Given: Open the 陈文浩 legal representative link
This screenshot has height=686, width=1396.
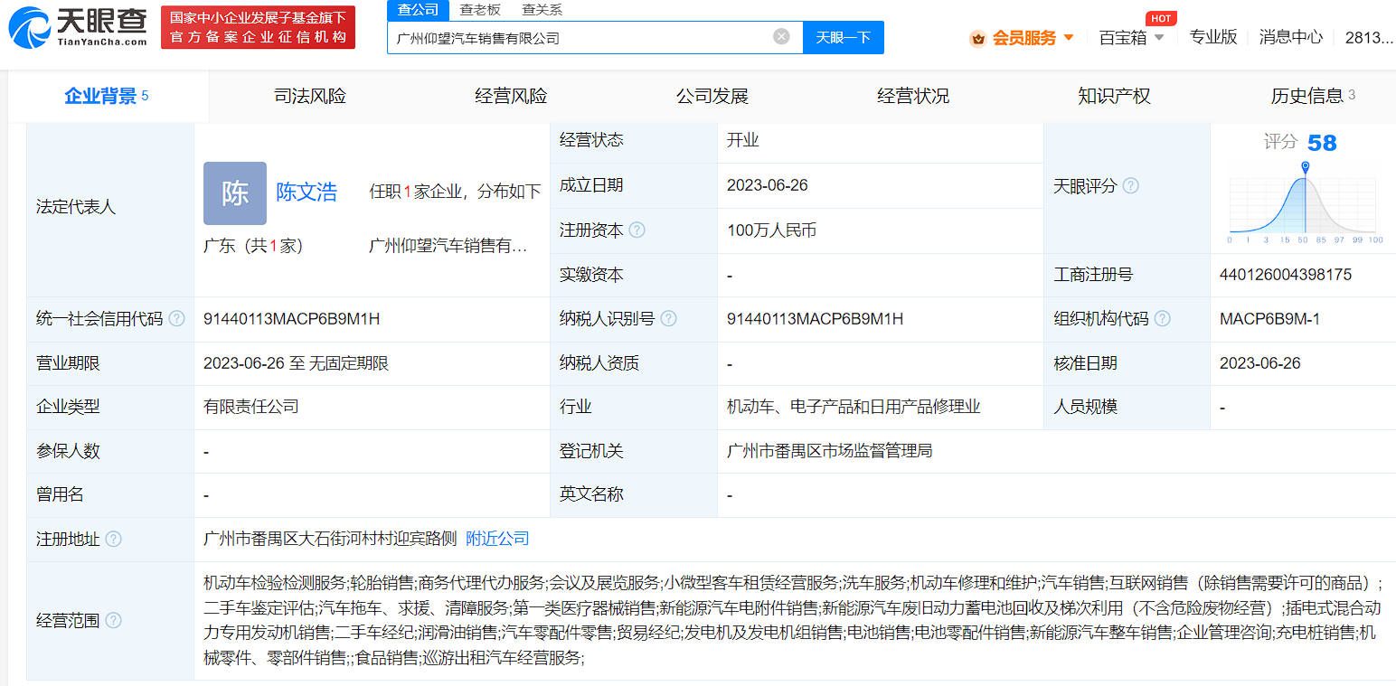Looking at the screenshot, I should coord(307,192).
